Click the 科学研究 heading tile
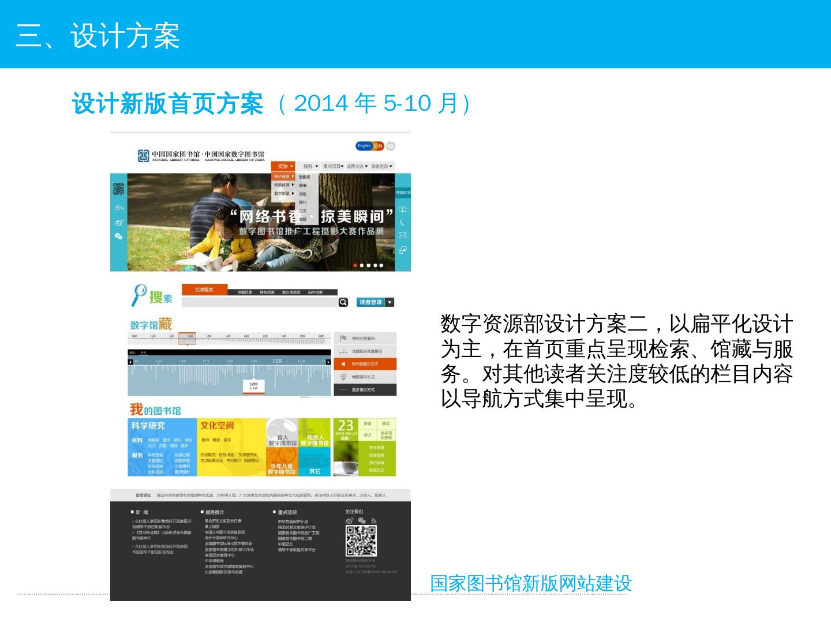The image size is (831, 623). 148,426
